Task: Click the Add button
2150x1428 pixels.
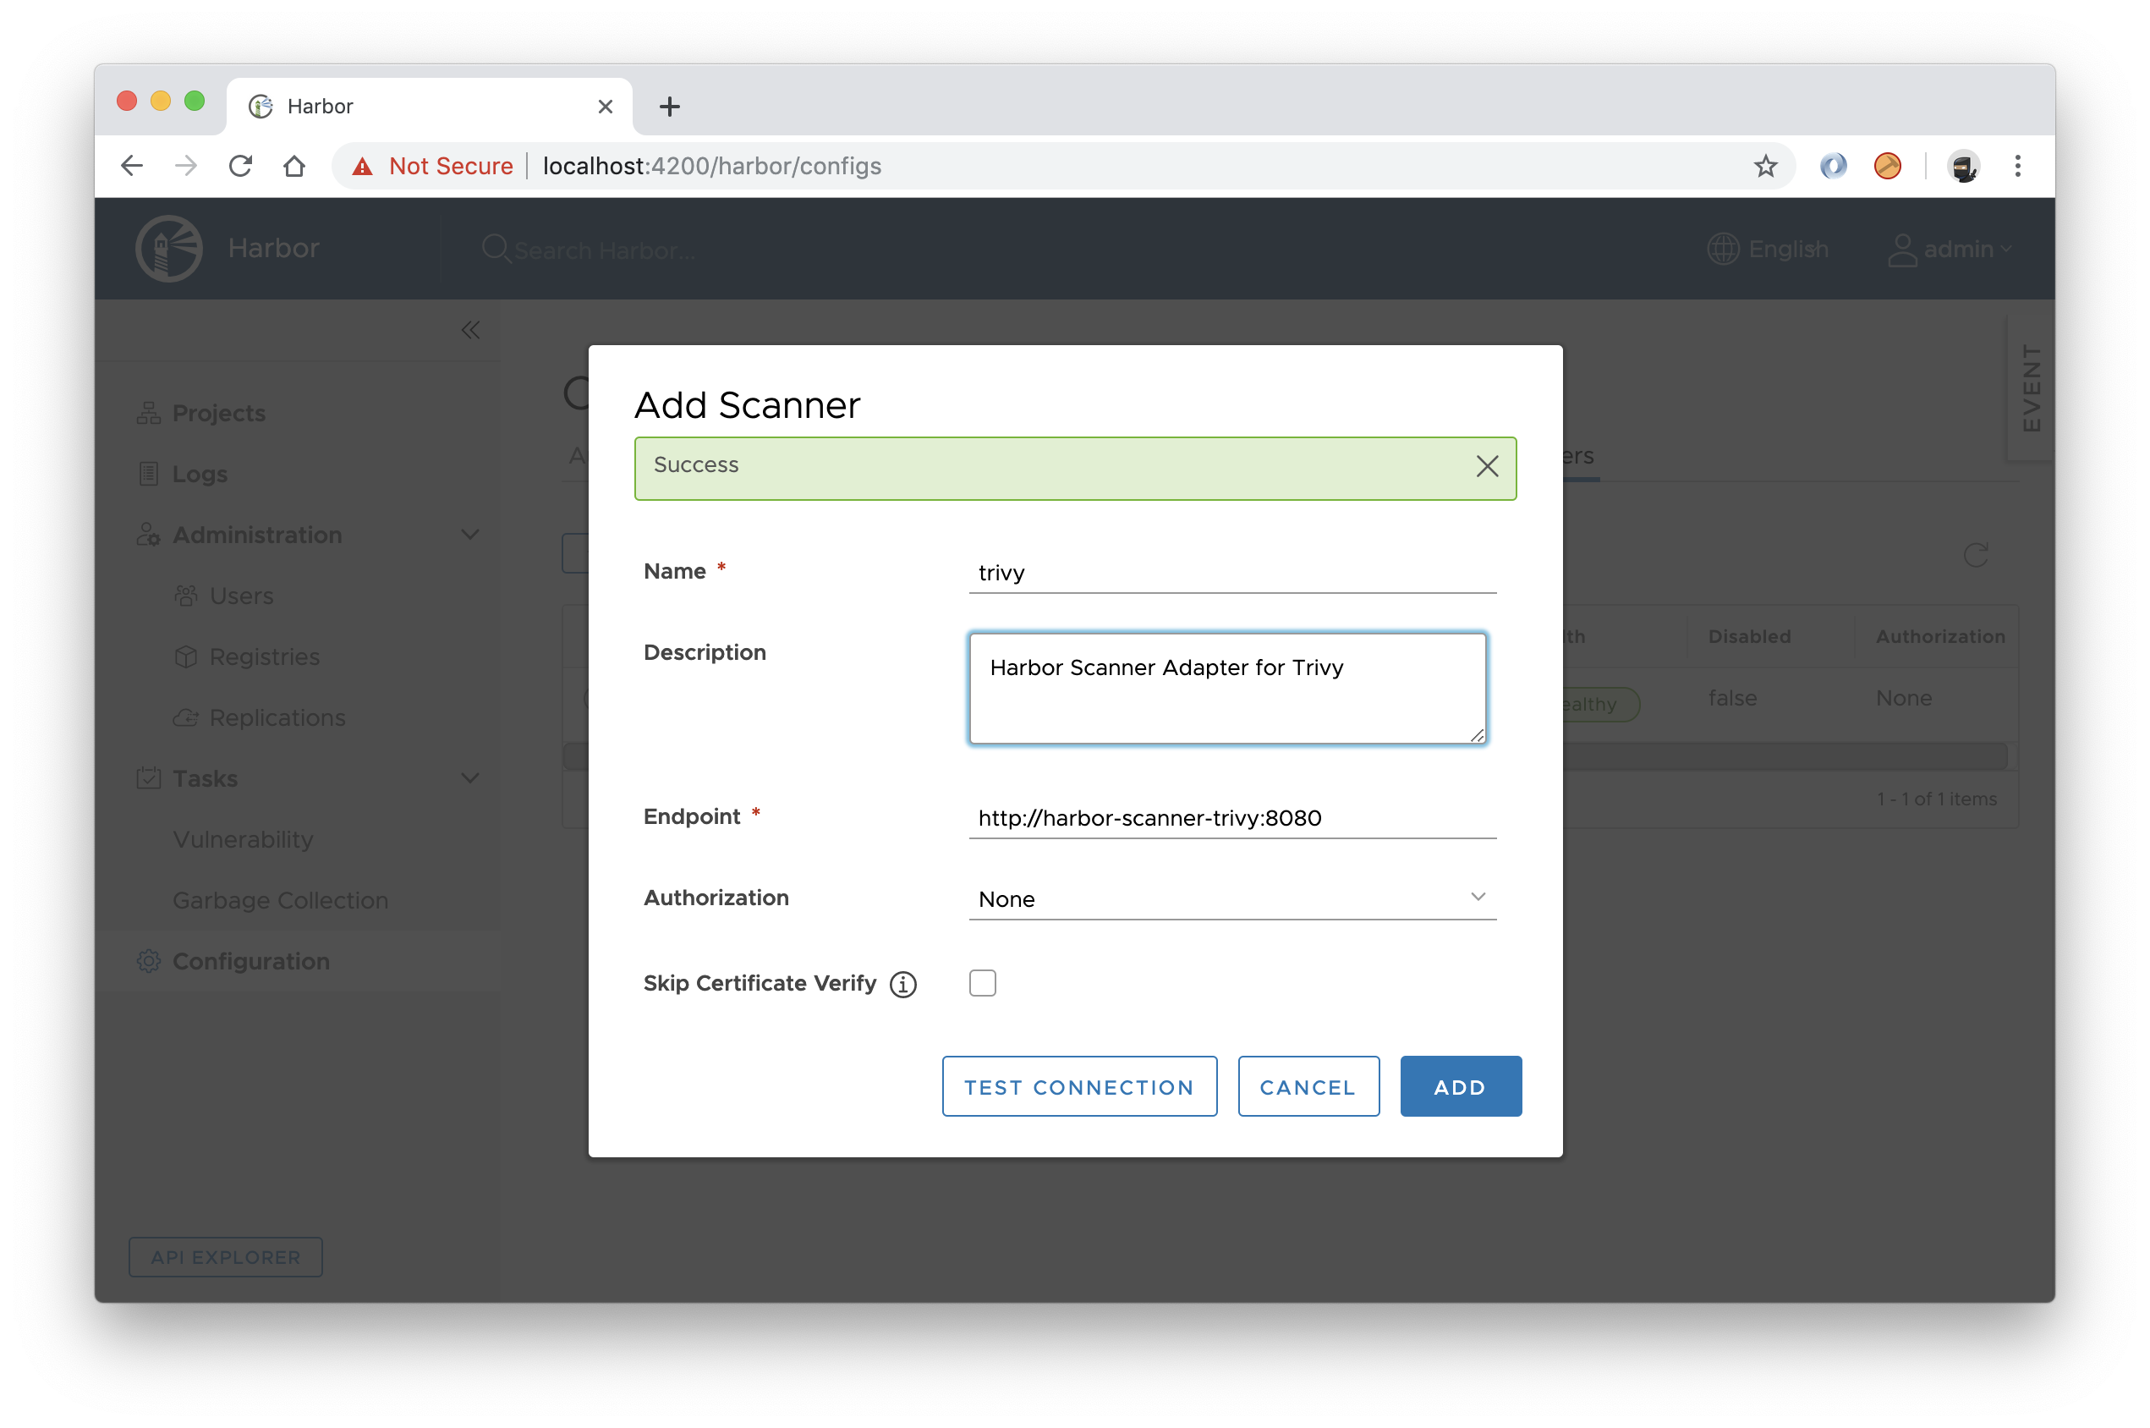Action: (1460, 1086)
